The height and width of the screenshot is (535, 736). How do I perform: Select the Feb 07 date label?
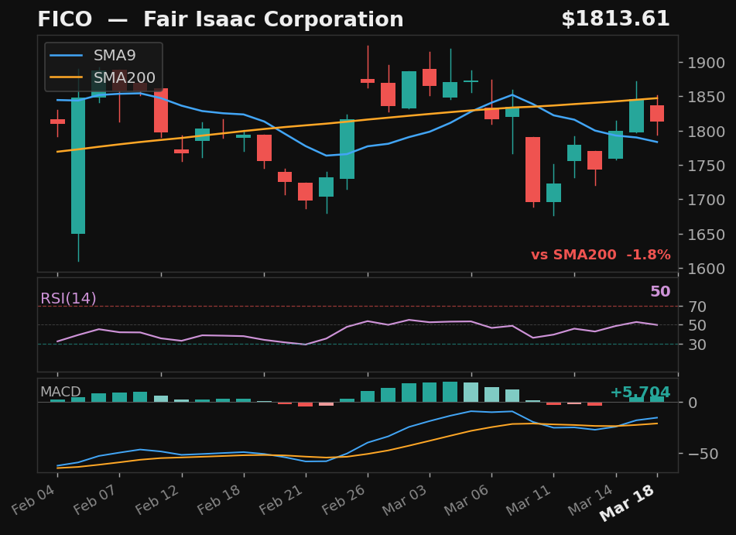96,499
